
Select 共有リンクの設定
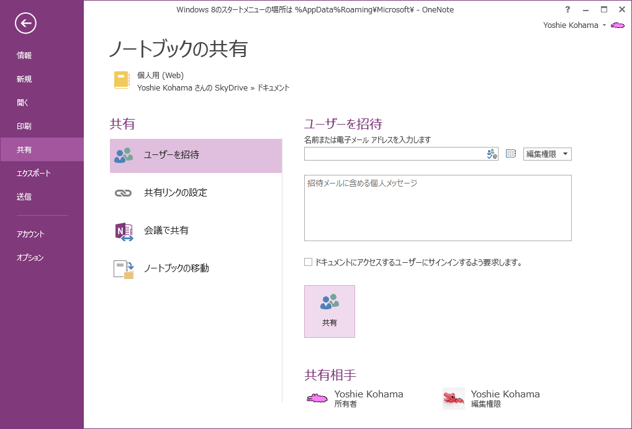196,193
